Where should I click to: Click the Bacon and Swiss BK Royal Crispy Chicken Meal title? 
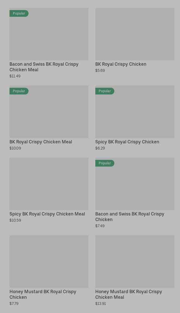(44, 67)
